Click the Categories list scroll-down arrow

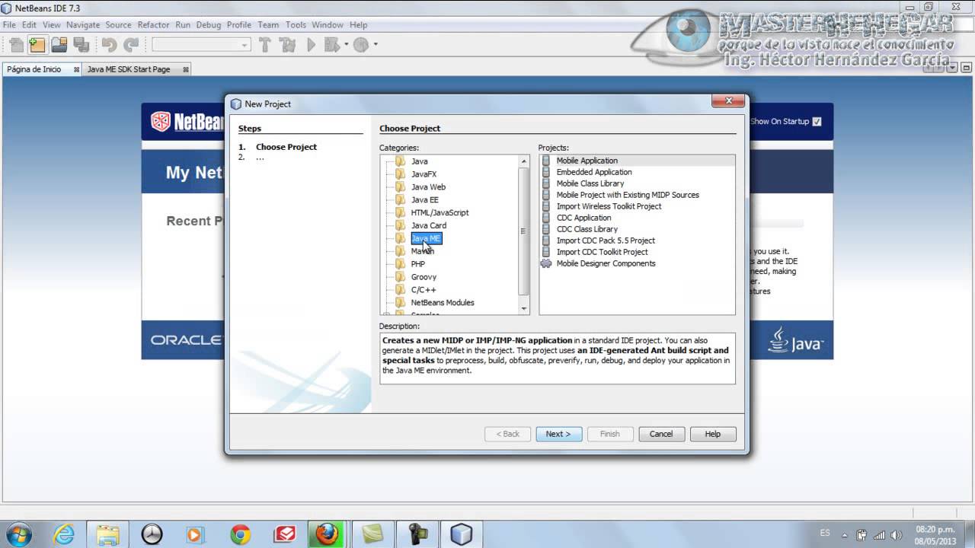click(523, 308)
